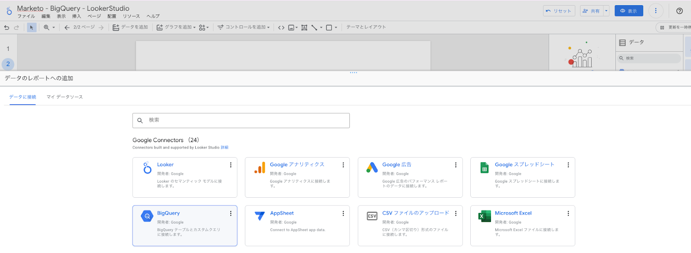Open the 配置 menu
The width and height of the screenshot is (691, 253).
point(112,16)
